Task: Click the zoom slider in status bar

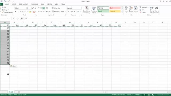Action: point(163,95)
